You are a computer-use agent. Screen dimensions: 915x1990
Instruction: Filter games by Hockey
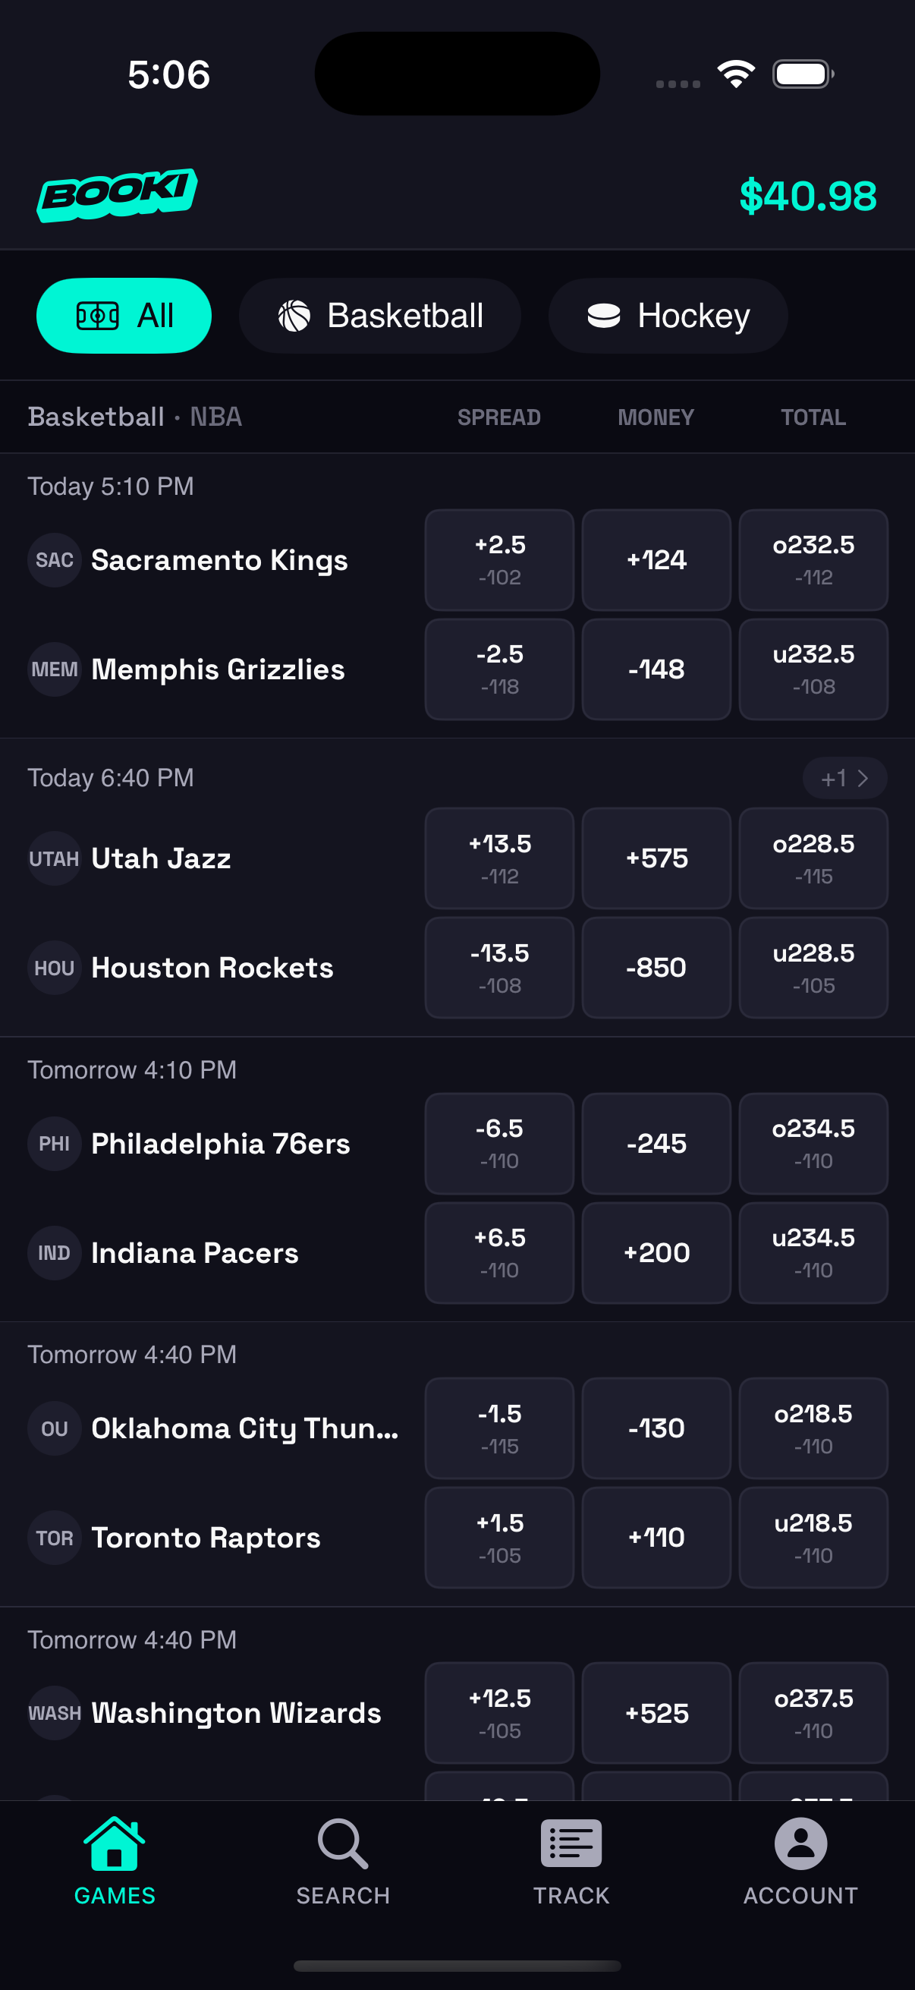click(x=668, y=316)
